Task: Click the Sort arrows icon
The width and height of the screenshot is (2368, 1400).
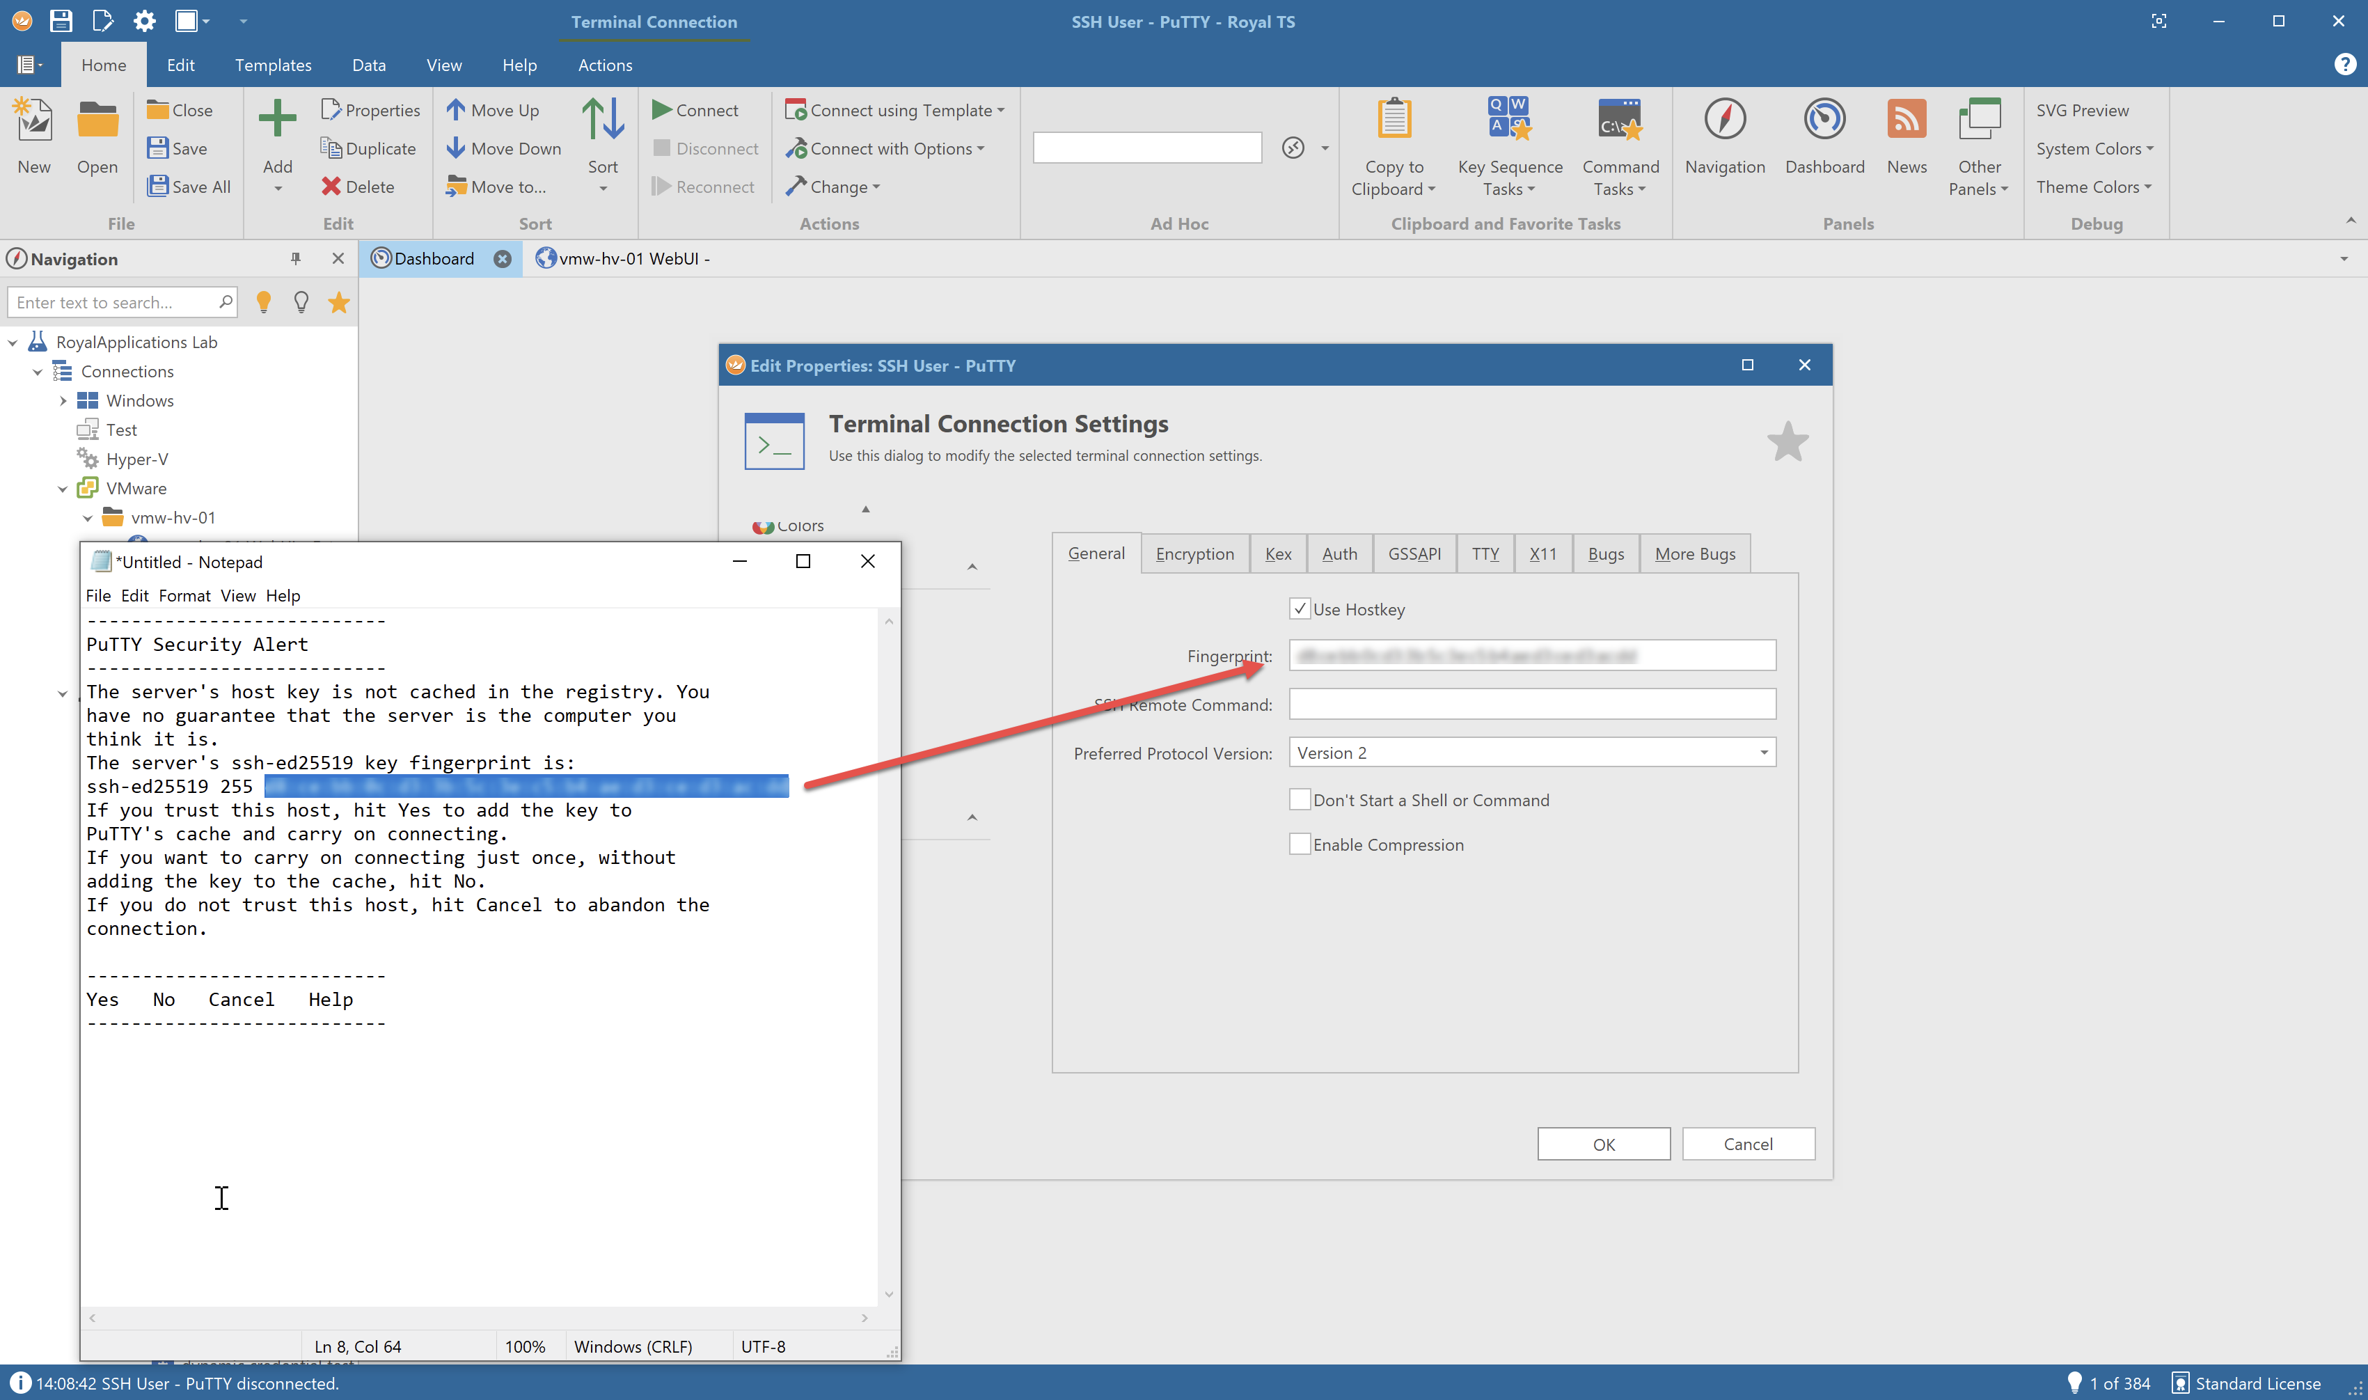Action: pos(603,120)
